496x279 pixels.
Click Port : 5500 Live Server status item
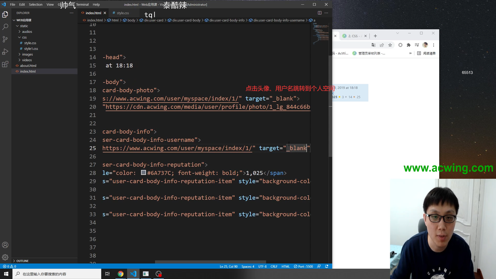(x=303, y=266)
